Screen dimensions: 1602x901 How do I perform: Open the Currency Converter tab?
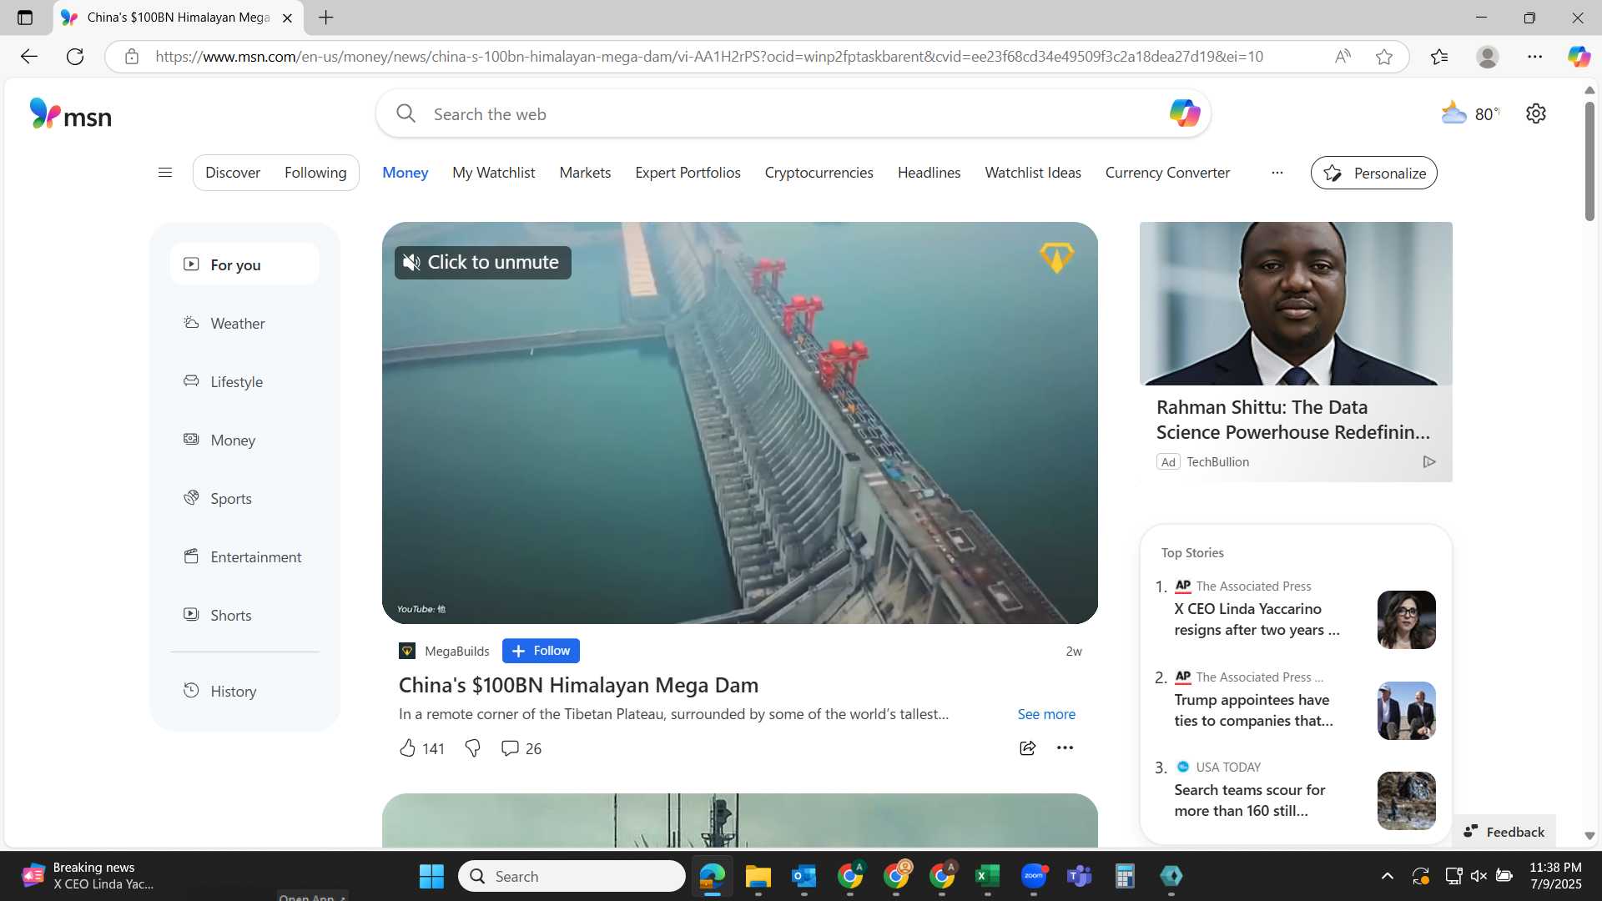coord(1167,173)
